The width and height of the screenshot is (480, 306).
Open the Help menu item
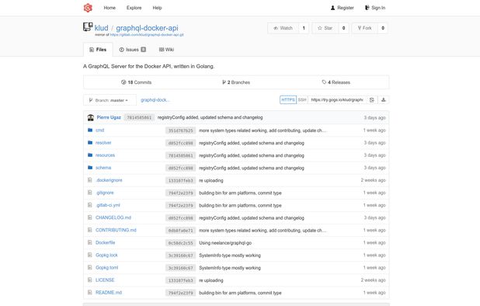click(157, 8)
